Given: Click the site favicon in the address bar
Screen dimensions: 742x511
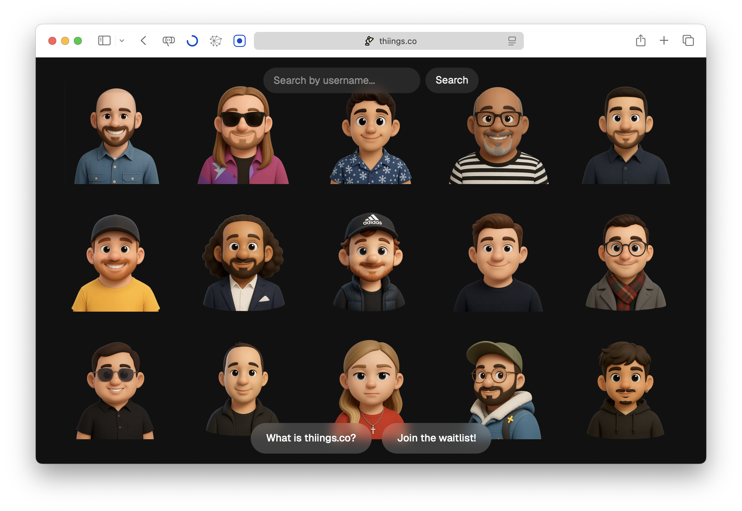Looking at the screenshot, I should (369, 41).
